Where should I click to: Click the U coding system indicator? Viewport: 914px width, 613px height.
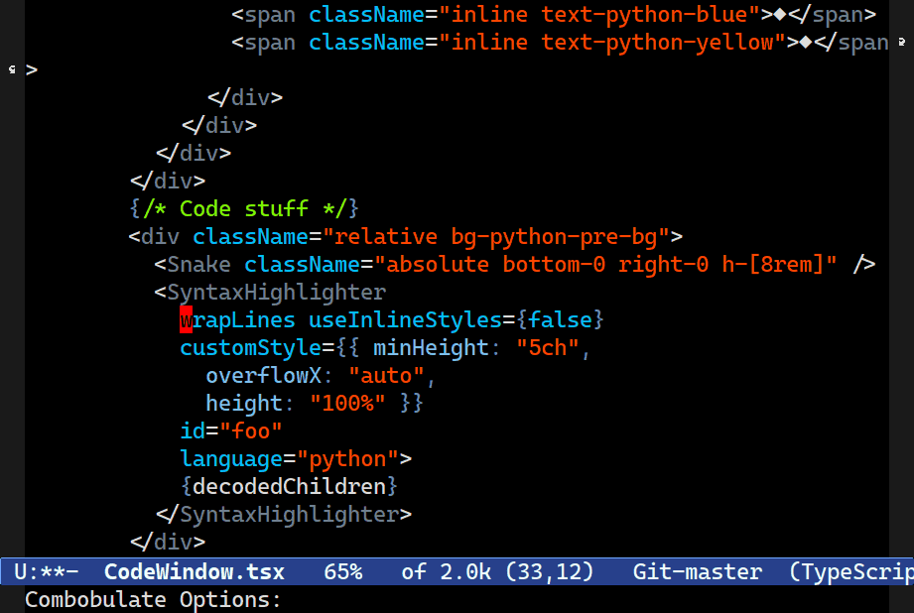21,571
